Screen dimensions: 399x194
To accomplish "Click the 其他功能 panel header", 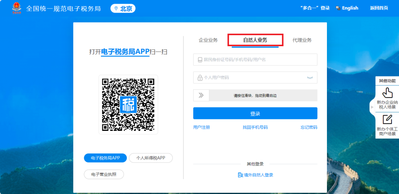I will [387, 81].
